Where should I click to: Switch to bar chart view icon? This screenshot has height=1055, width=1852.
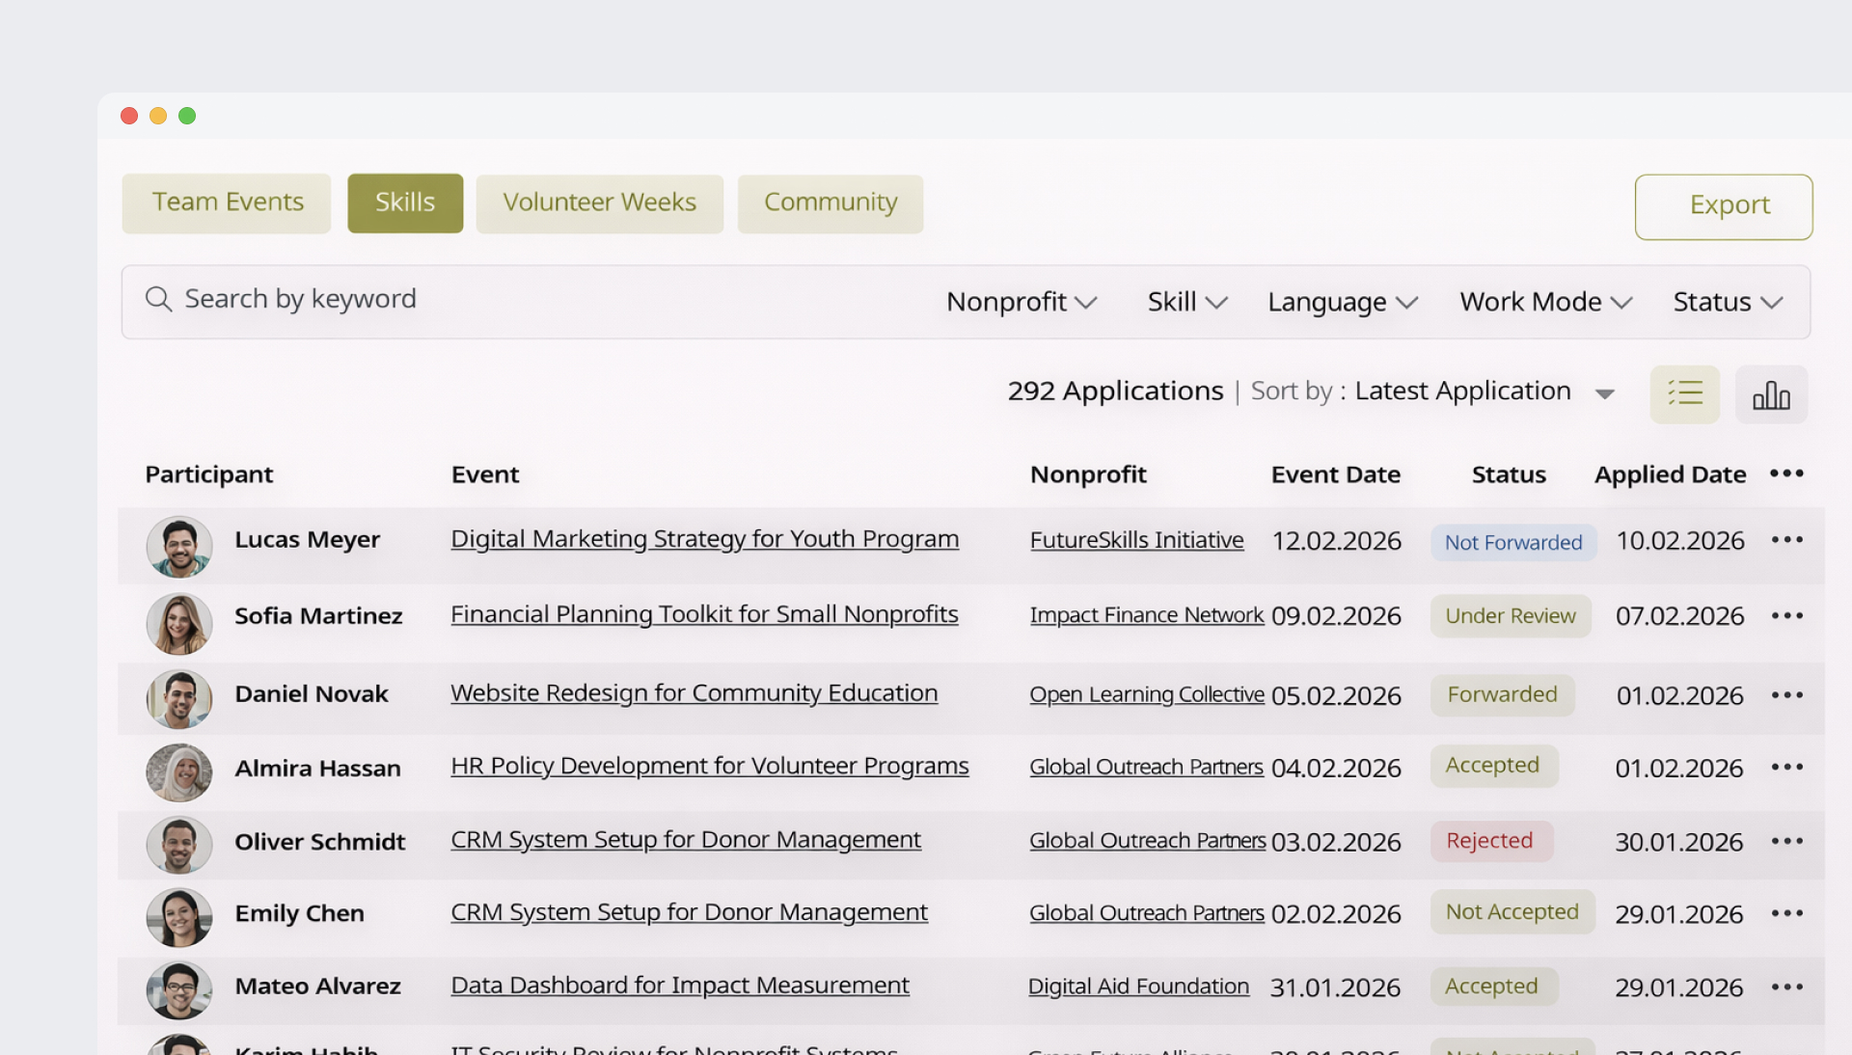point(1771,394)
